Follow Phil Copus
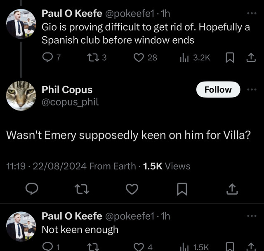 (218, 89)
